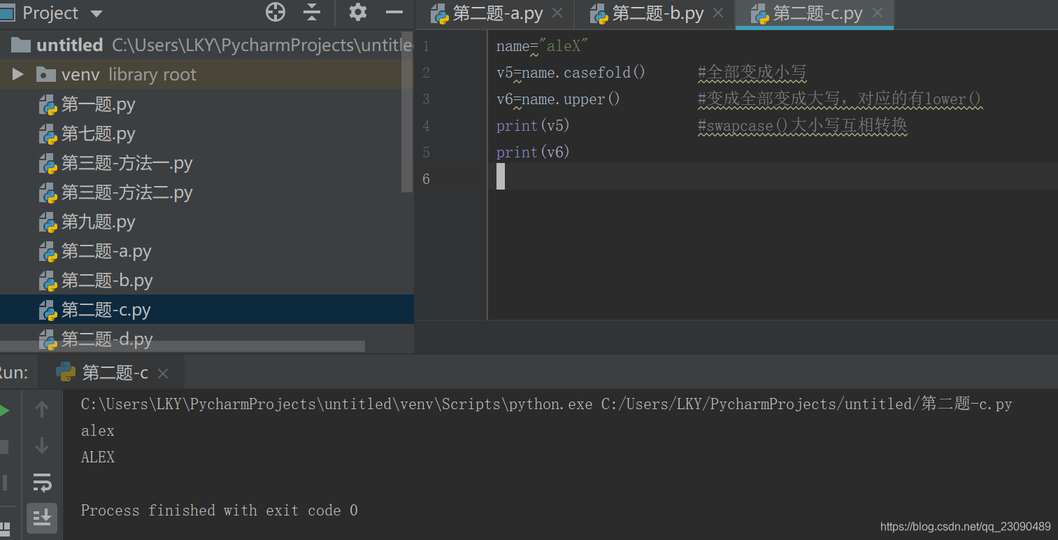Open file 第二题-d.py in tree
This screenshot has height=540, width=1058.
click(x=107, y=339)
